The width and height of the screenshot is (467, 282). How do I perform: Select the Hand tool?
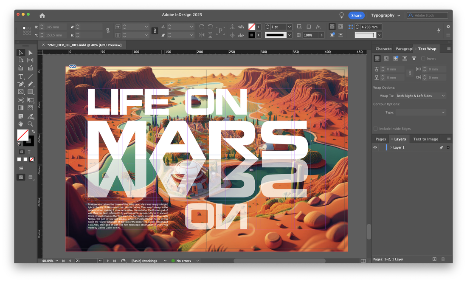click(x=21, y=124)
